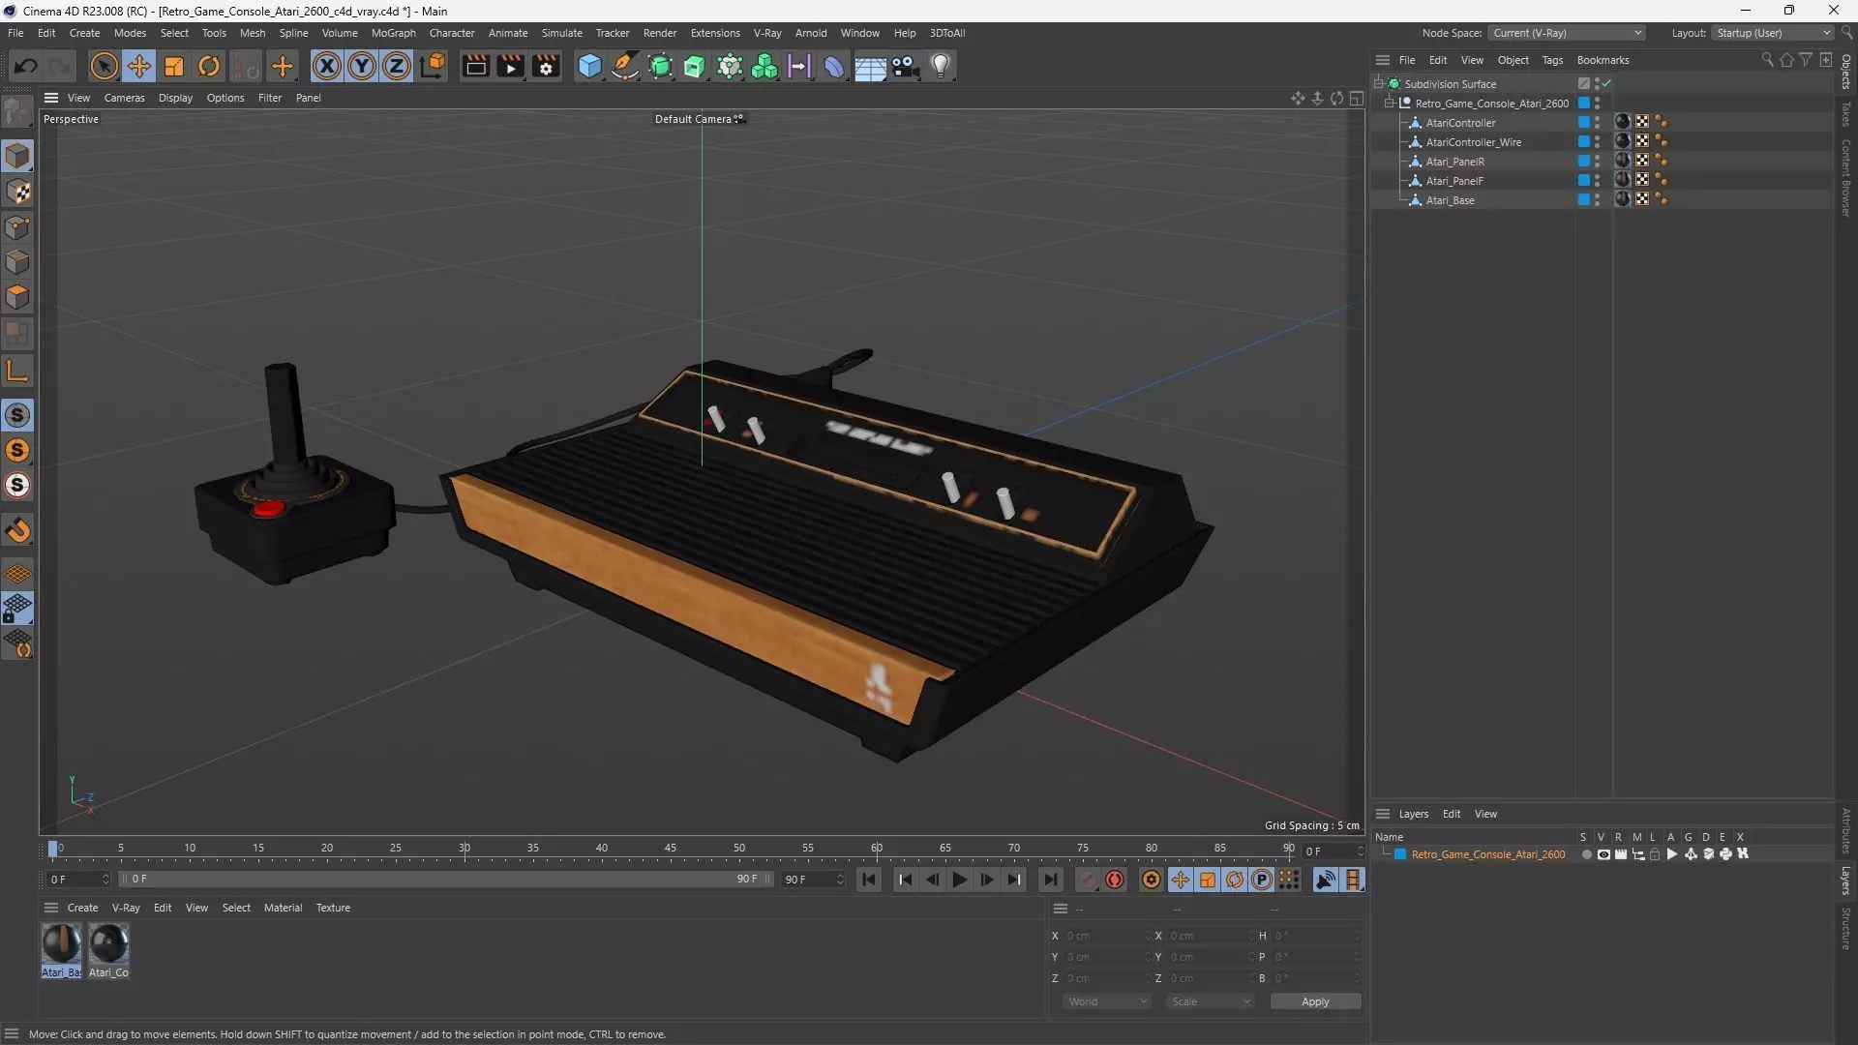Activate the Rotate tool
1858x1045 pixels.
209,66
